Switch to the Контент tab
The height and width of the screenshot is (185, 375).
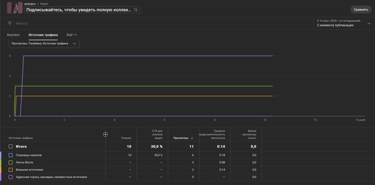pos(13,35)
